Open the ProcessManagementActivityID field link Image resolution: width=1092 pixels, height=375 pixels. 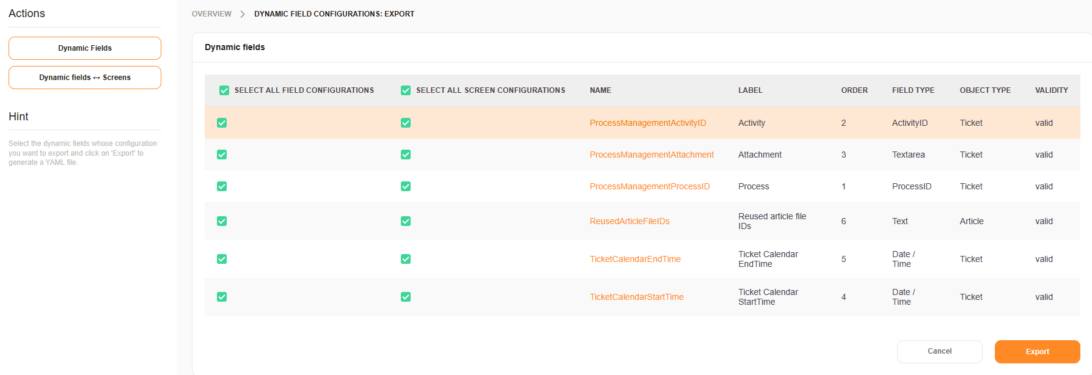(x=647, y=123)
